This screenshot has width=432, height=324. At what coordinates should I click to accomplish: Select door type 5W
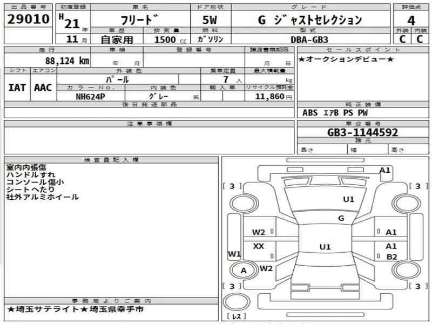click(210, 20)
